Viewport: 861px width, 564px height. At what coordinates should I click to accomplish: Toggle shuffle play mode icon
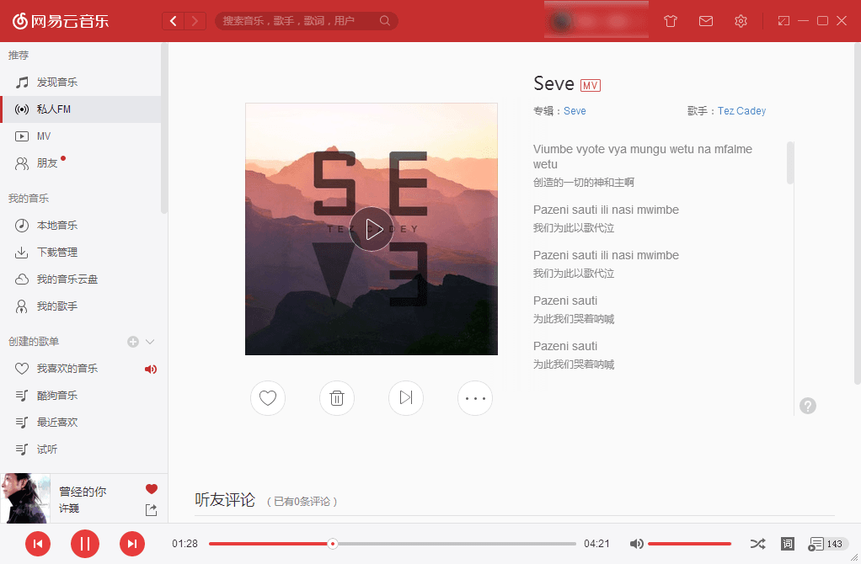pos(757,544)
